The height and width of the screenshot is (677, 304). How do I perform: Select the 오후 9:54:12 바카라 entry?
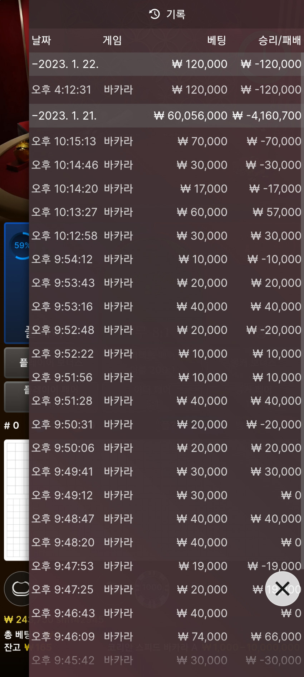[x=166, y=259]
